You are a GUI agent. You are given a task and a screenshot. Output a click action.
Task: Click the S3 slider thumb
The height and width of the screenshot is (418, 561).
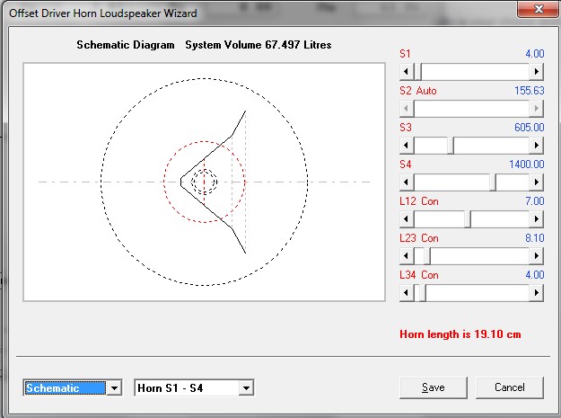coord(451,146)
